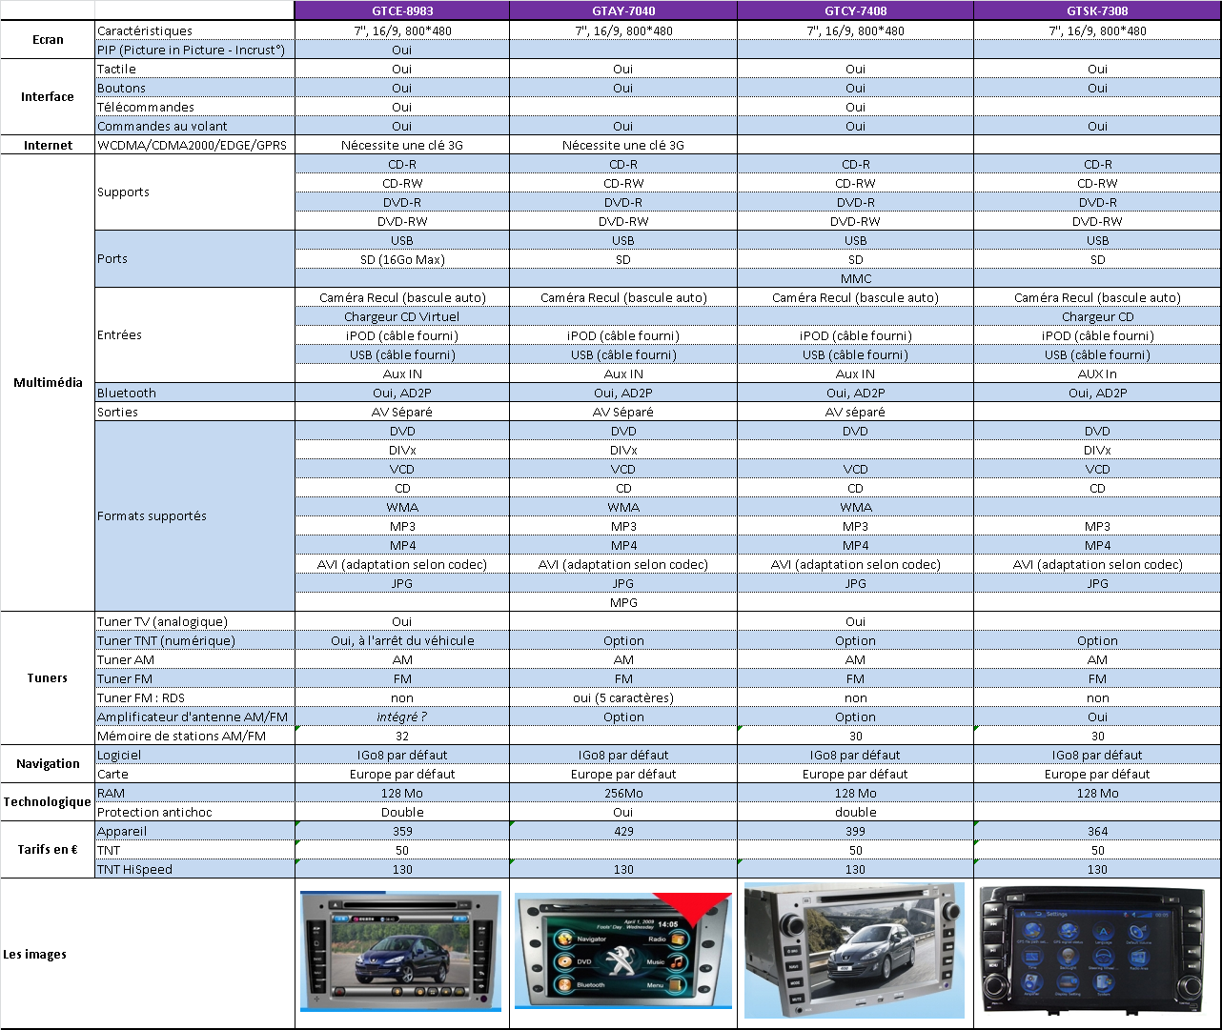Select the Multimédia category cell

coord(48,382)
